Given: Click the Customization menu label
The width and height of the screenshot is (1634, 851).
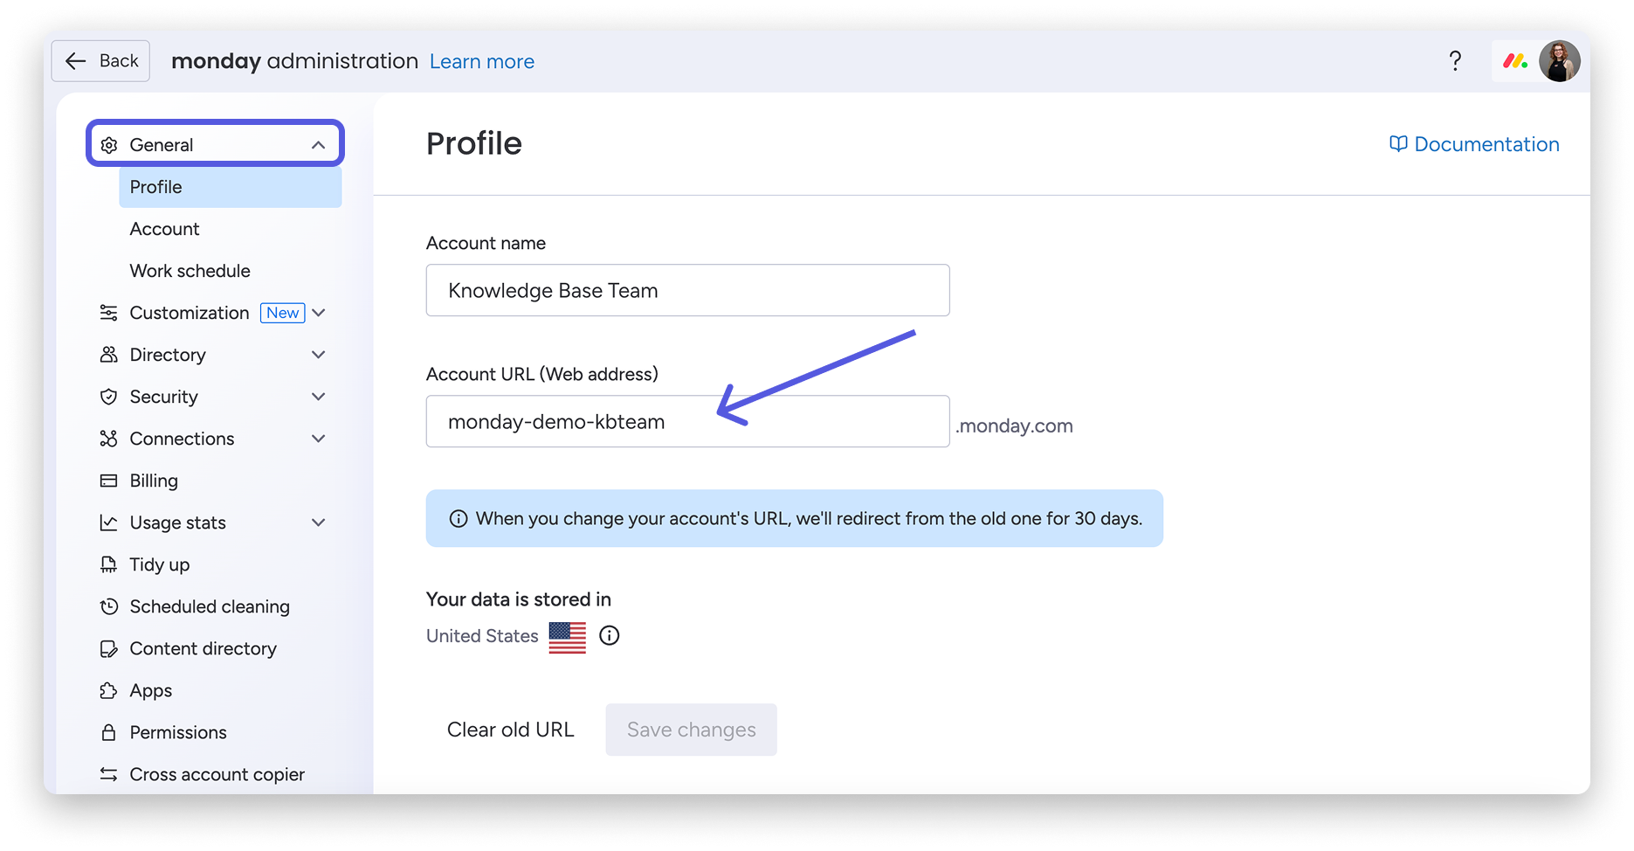Looking at the screenshot, I should click(190, 313).
